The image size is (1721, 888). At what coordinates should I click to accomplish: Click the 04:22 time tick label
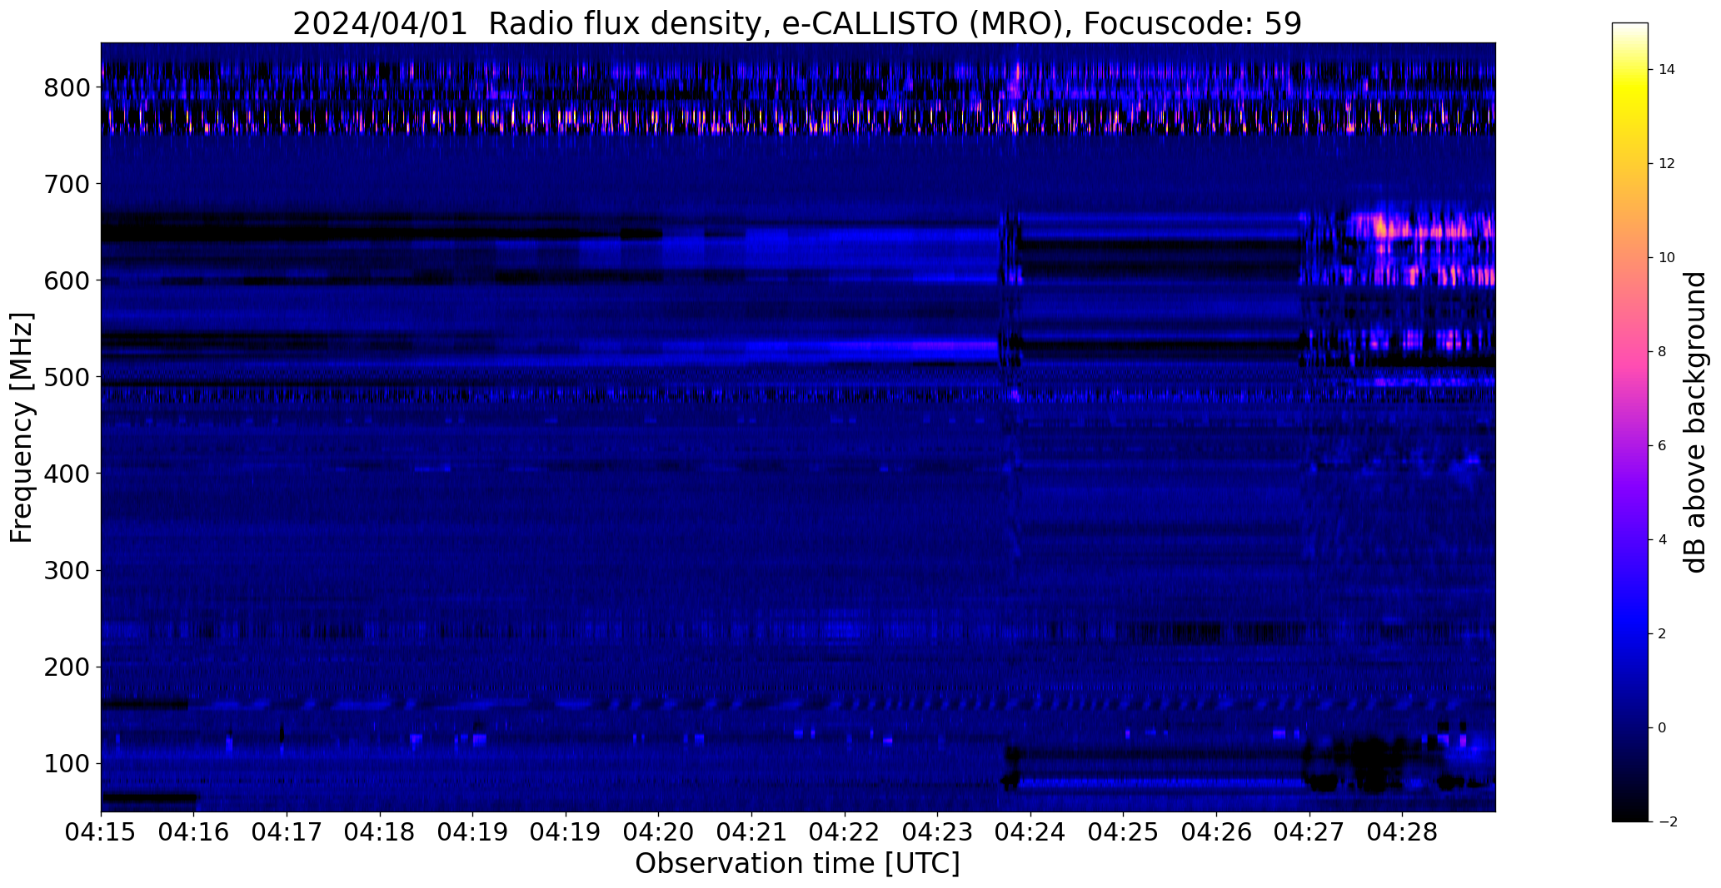pyautogui.click(x=845, y=833)
